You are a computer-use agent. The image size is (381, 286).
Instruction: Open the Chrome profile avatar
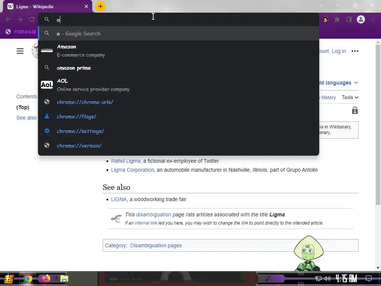pos(361,19)
